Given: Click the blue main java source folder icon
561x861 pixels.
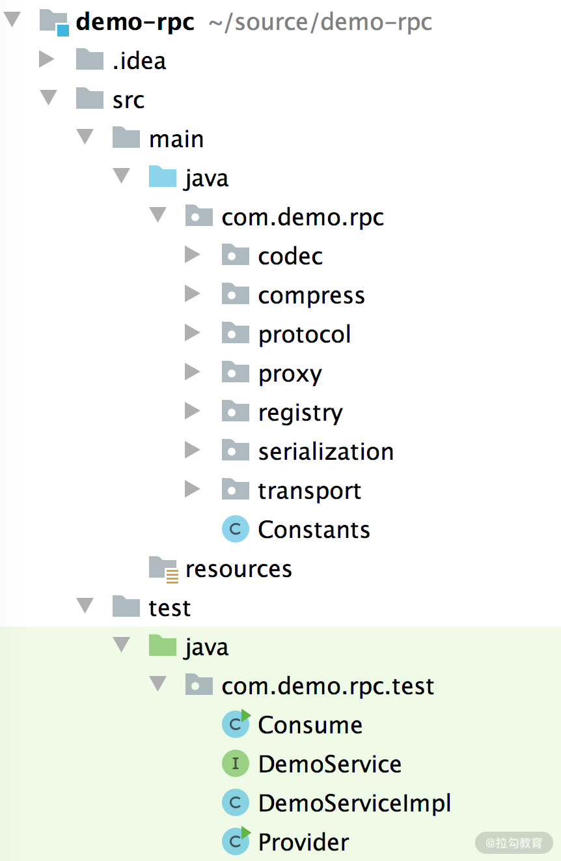Looking at the screenshot, I should click(x=163, y=178).
